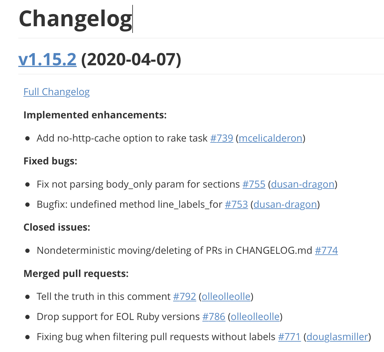Screen dimensions: 384x352
Task: Click olleolleolle link beside #786
Action: tap(255, 317)
